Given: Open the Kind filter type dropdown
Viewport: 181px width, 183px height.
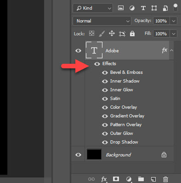Looking at the screenshot, I should [93, 8].
